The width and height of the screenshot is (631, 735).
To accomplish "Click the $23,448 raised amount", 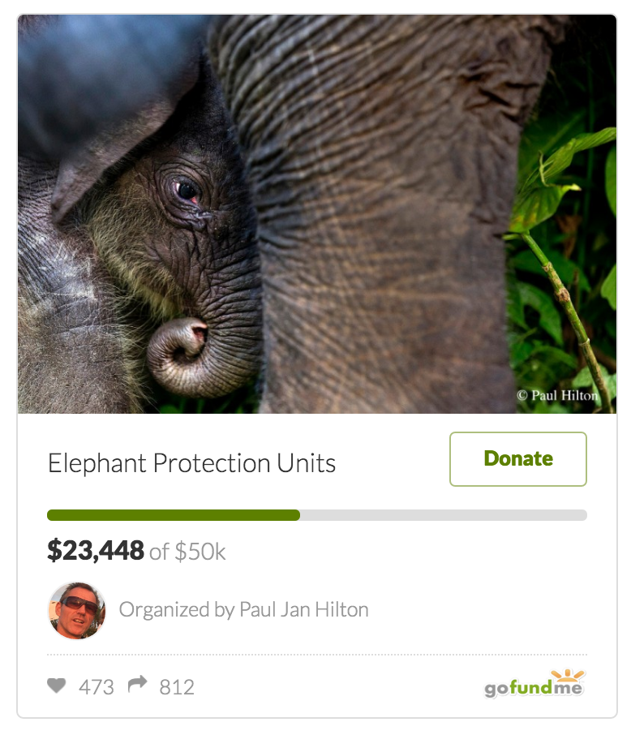I will click(x=96, y=550).
